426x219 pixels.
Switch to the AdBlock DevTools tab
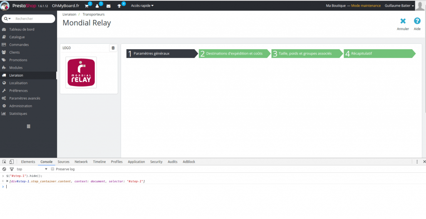189,162
